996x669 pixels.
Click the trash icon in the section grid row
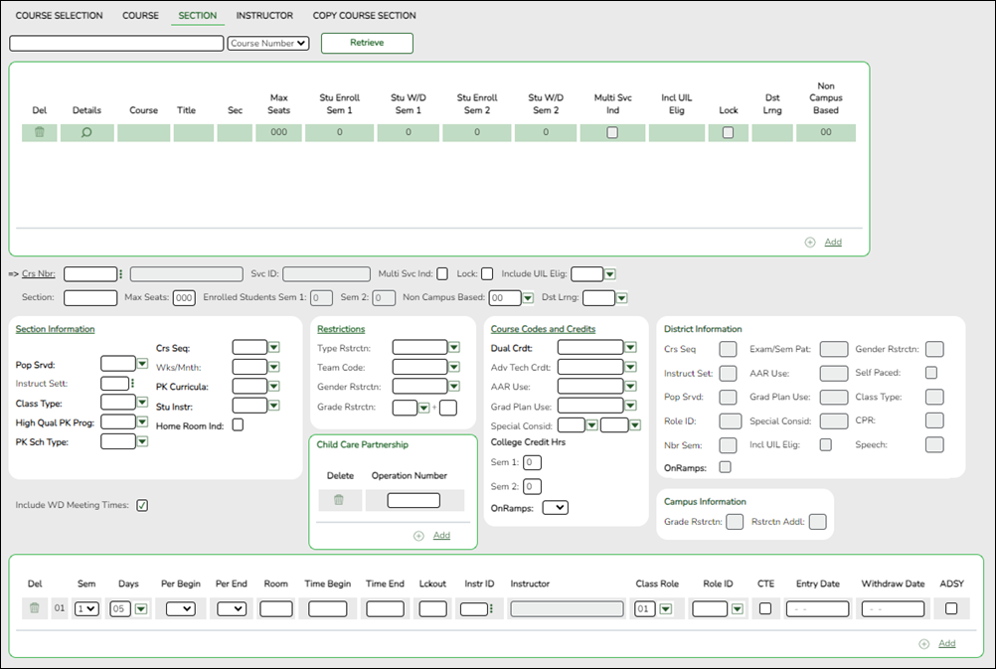pyautogui.click(x=40, y=132)
